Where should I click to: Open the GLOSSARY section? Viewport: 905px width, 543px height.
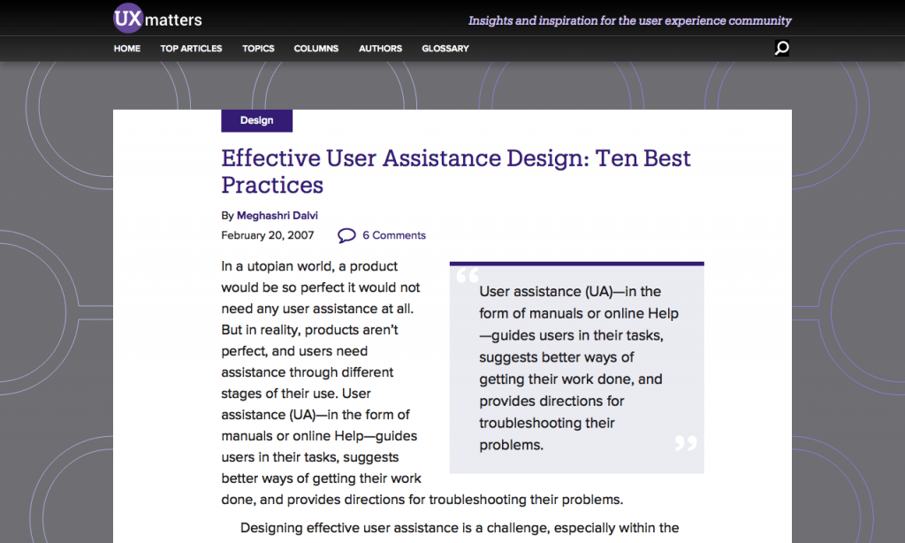tap(445, 49)
